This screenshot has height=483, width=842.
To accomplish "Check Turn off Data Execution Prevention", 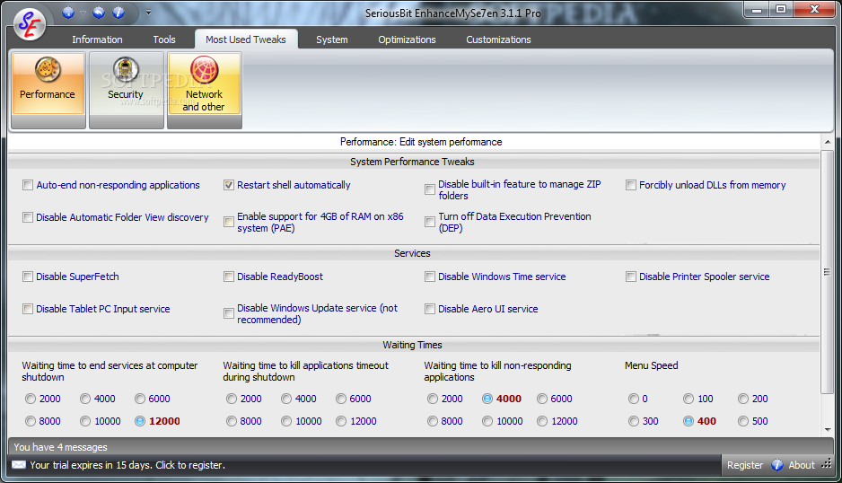I will [x=430, y=222].
